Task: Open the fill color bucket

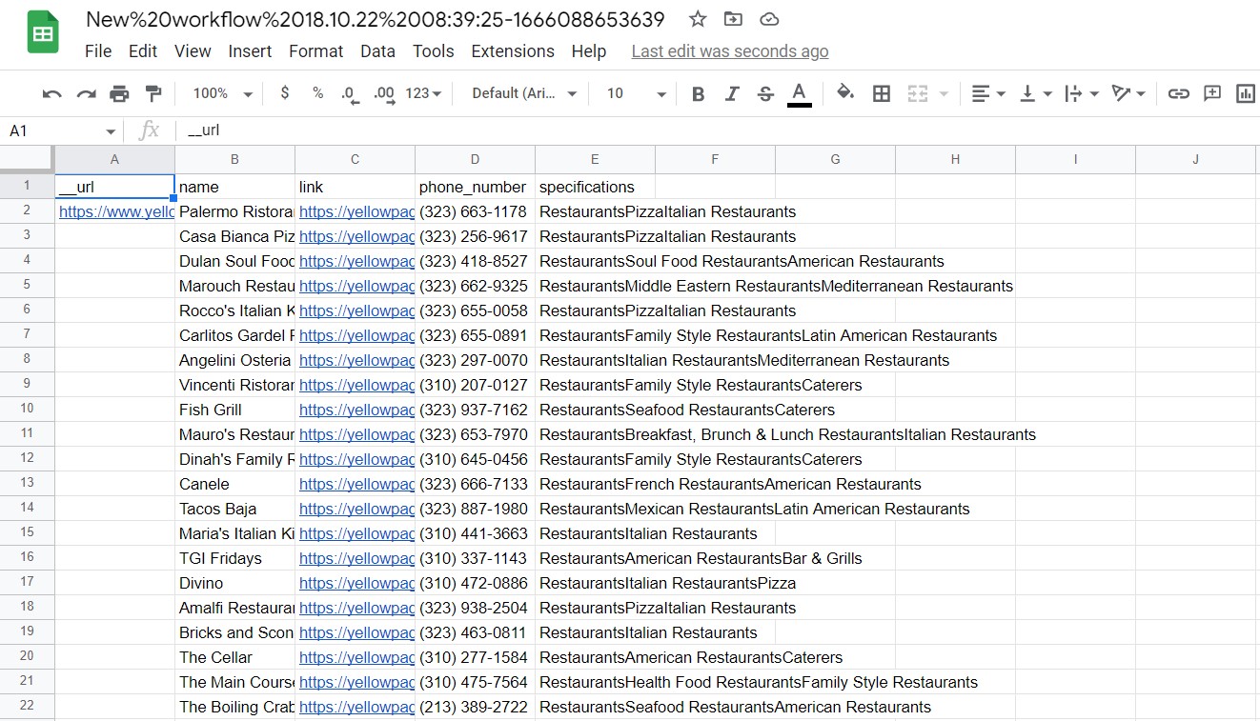Action: pyautogui.click(x=844, y=93)
